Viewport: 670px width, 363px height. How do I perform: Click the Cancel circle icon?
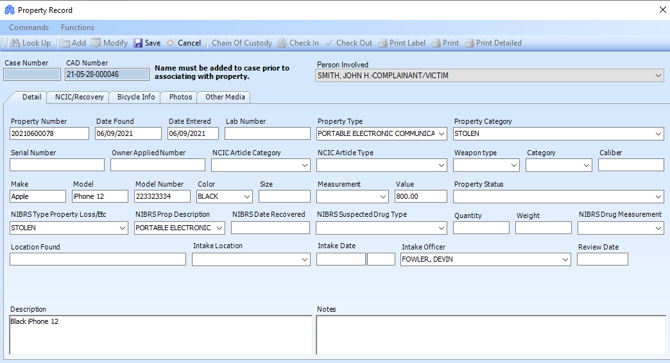pos(171,43)
